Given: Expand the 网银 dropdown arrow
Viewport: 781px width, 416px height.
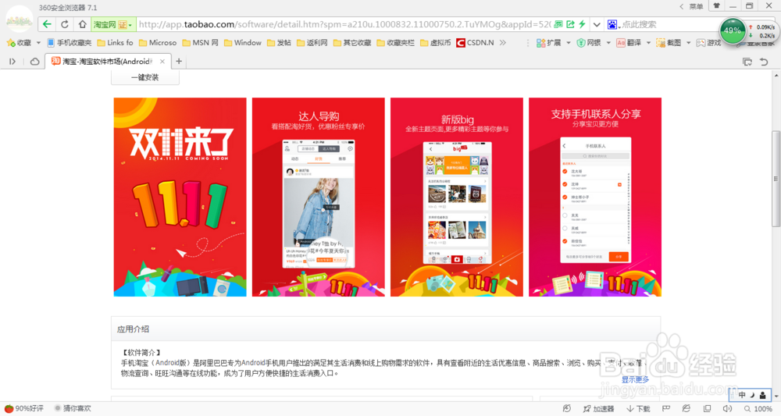Looking at the screenshot, I should click(x=608, y=43).
